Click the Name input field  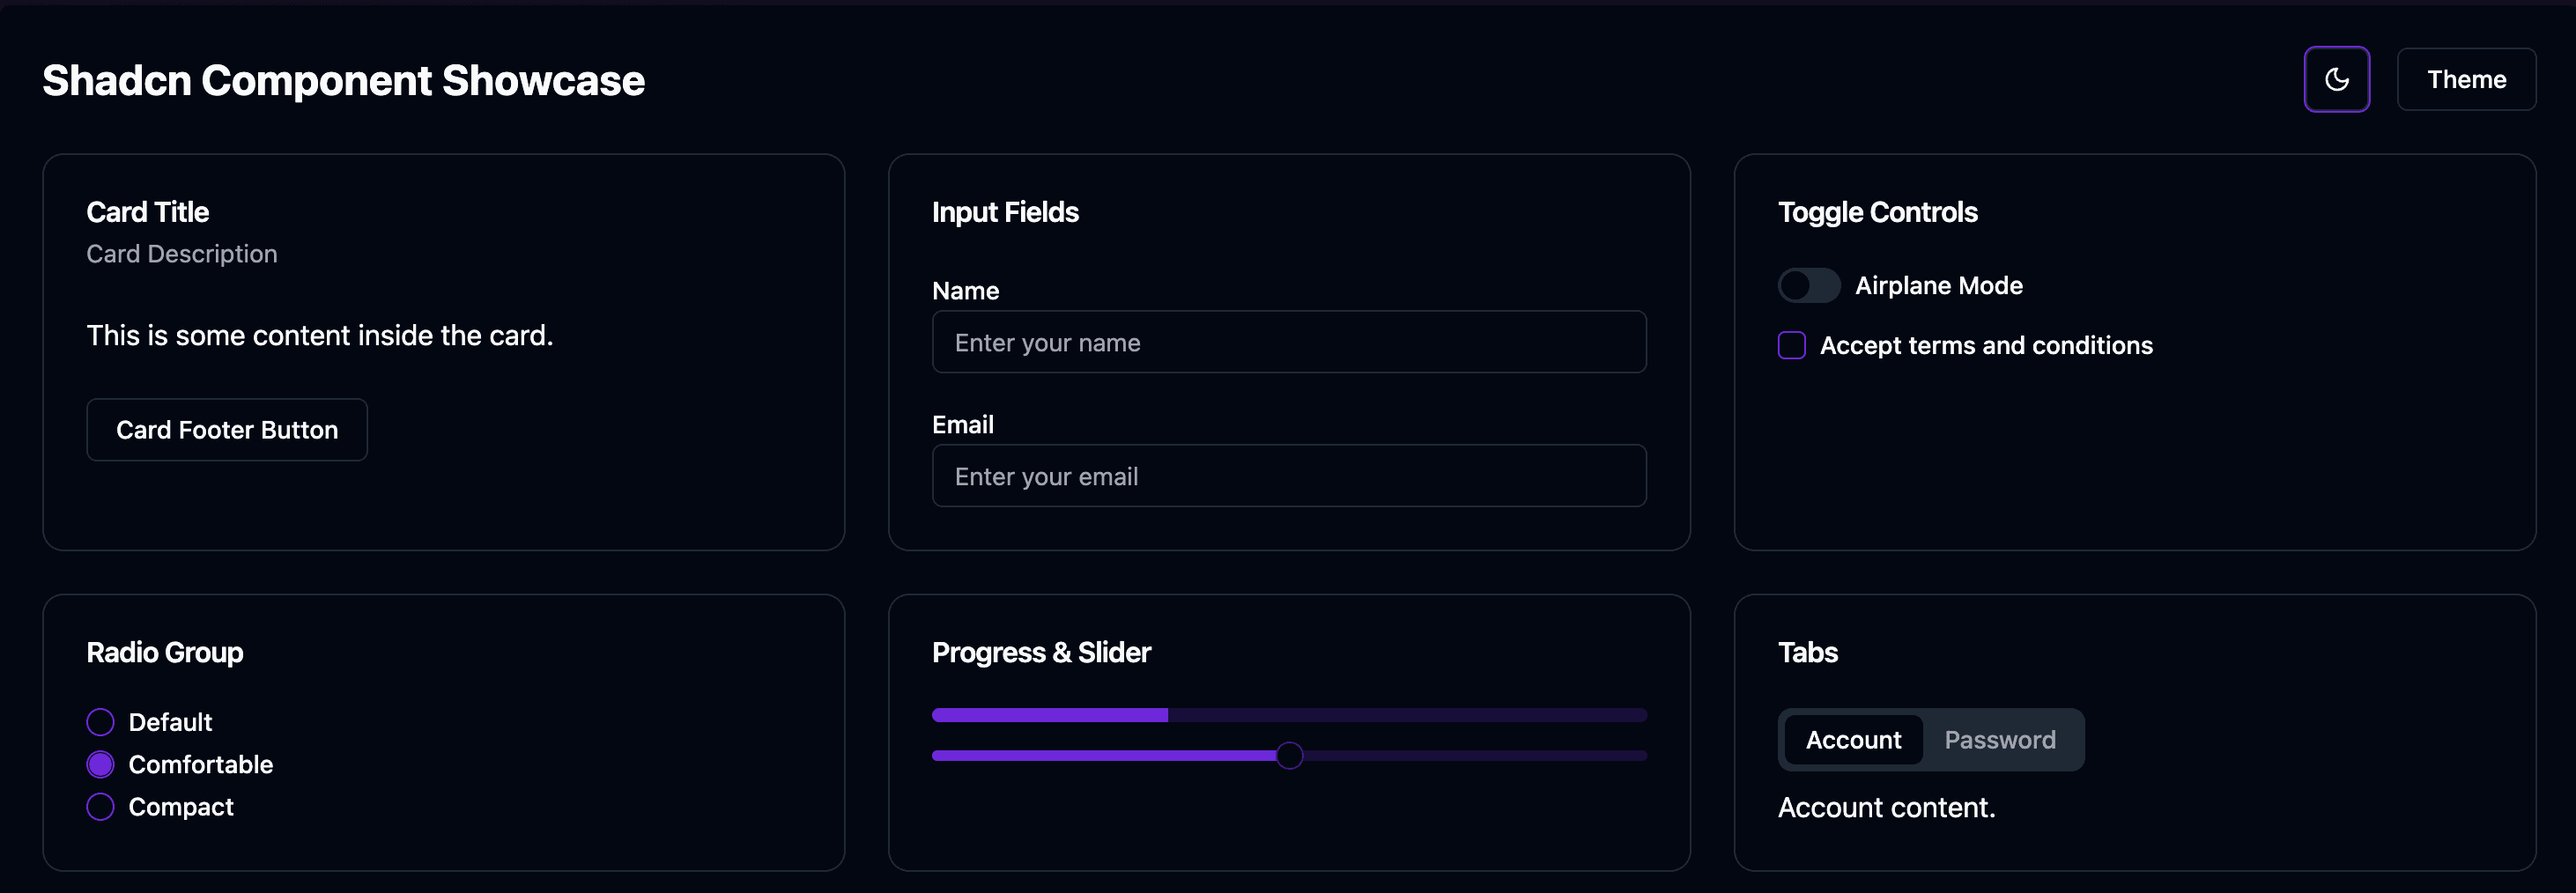coord(1289,342)
